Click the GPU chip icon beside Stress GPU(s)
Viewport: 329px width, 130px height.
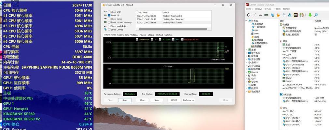pos(105,30)
